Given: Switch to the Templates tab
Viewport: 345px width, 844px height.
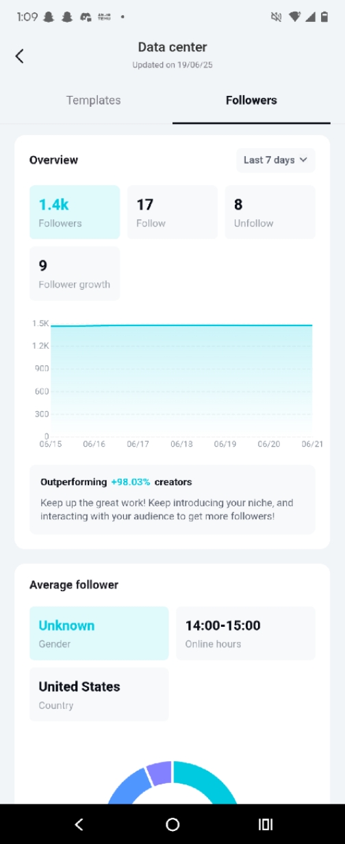Looking at the screenshot, I should [93, 100].
